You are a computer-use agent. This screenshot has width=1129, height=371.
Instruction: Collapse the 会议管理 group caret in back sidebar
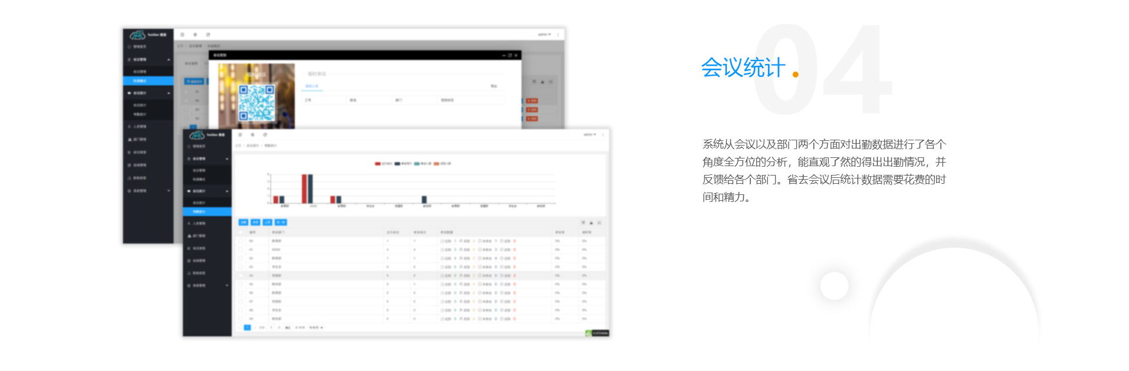[x=169, y=60]
